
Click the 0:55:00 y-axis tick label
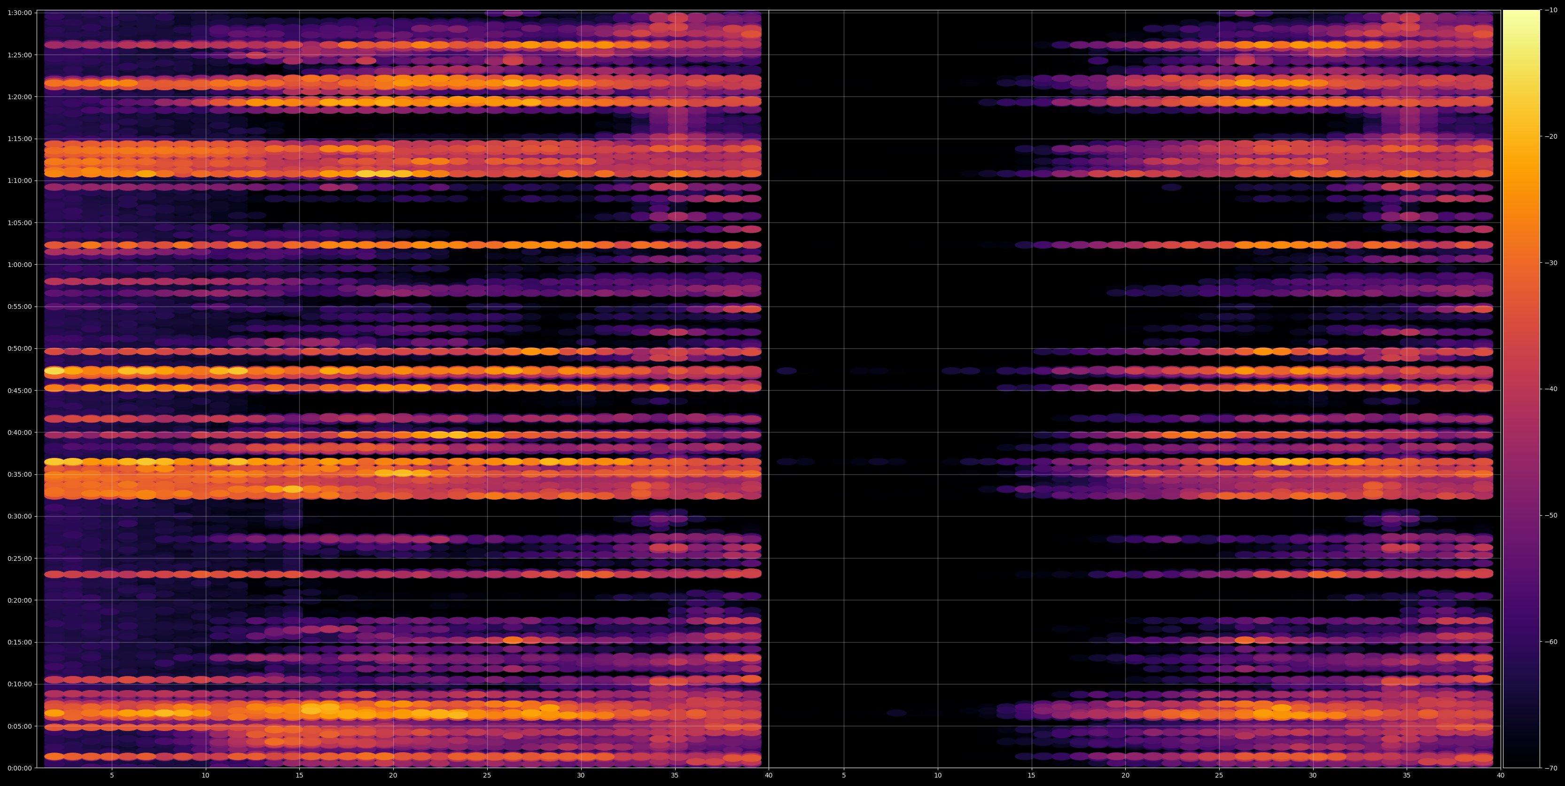point(19,307)
